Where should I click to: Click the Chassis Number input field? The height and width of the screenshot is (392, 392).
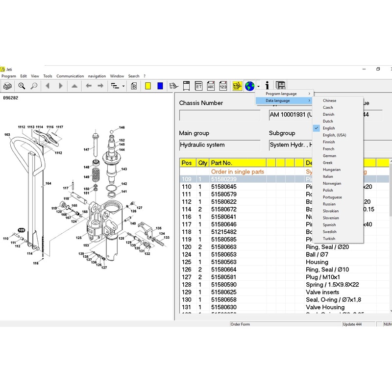click(220, 115)
